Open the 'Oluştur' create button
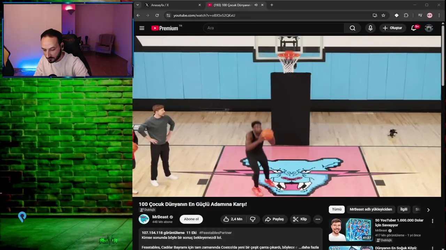The width and height of the screenshot is (446, 250). pyautogui.click(x=393, y=28)
